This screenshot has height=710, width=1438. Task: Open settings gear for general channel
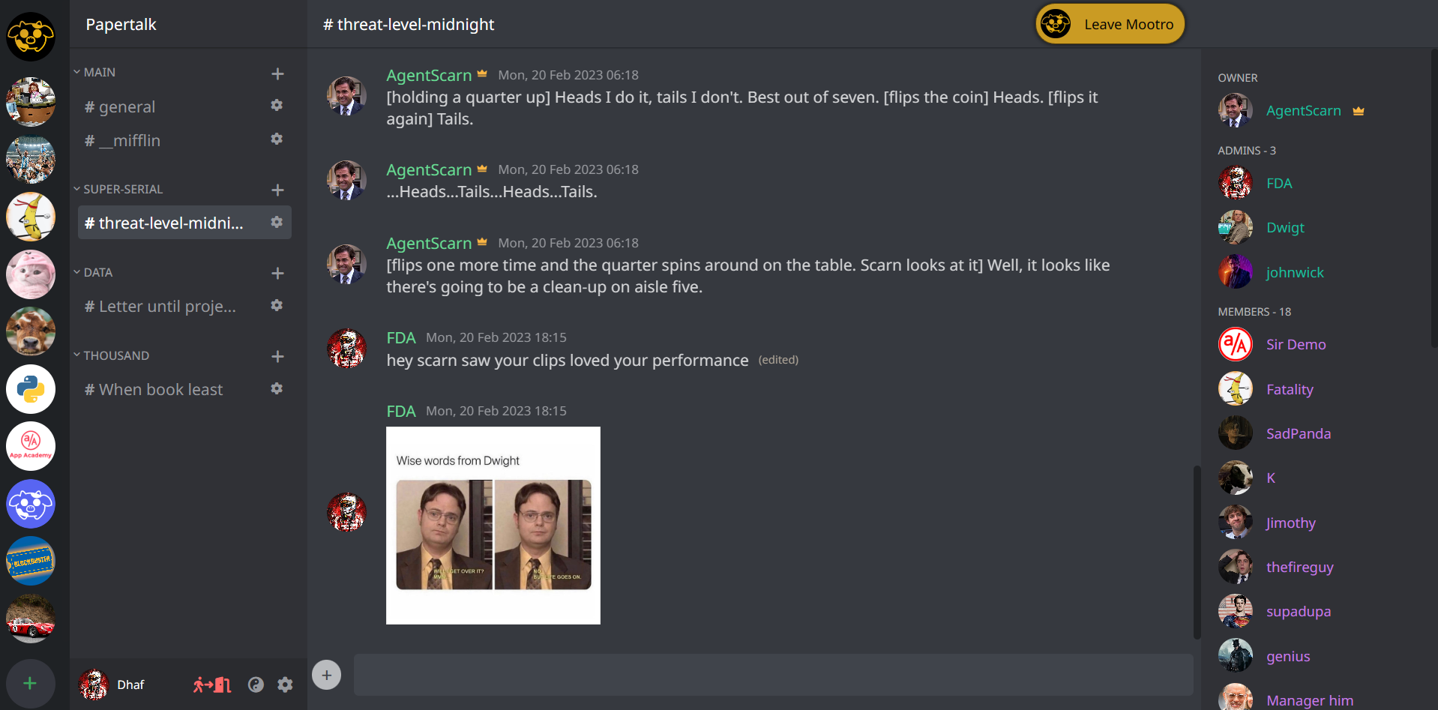point(277,106)
